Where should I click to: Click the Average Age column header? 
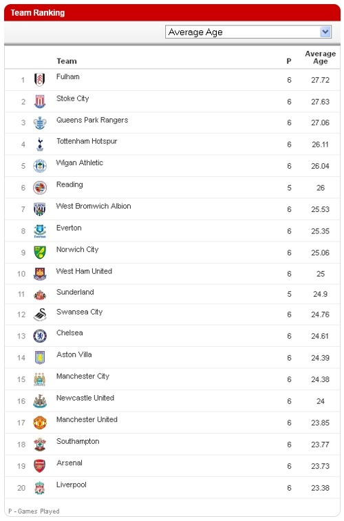click(x=320, y=58)
